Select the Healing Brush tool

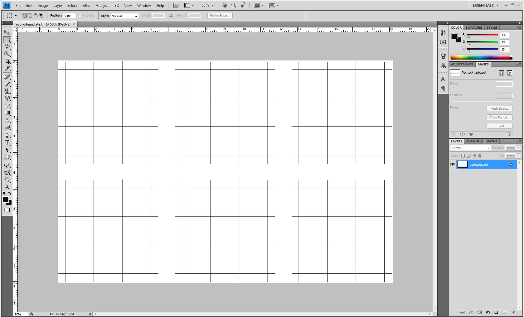7,77
